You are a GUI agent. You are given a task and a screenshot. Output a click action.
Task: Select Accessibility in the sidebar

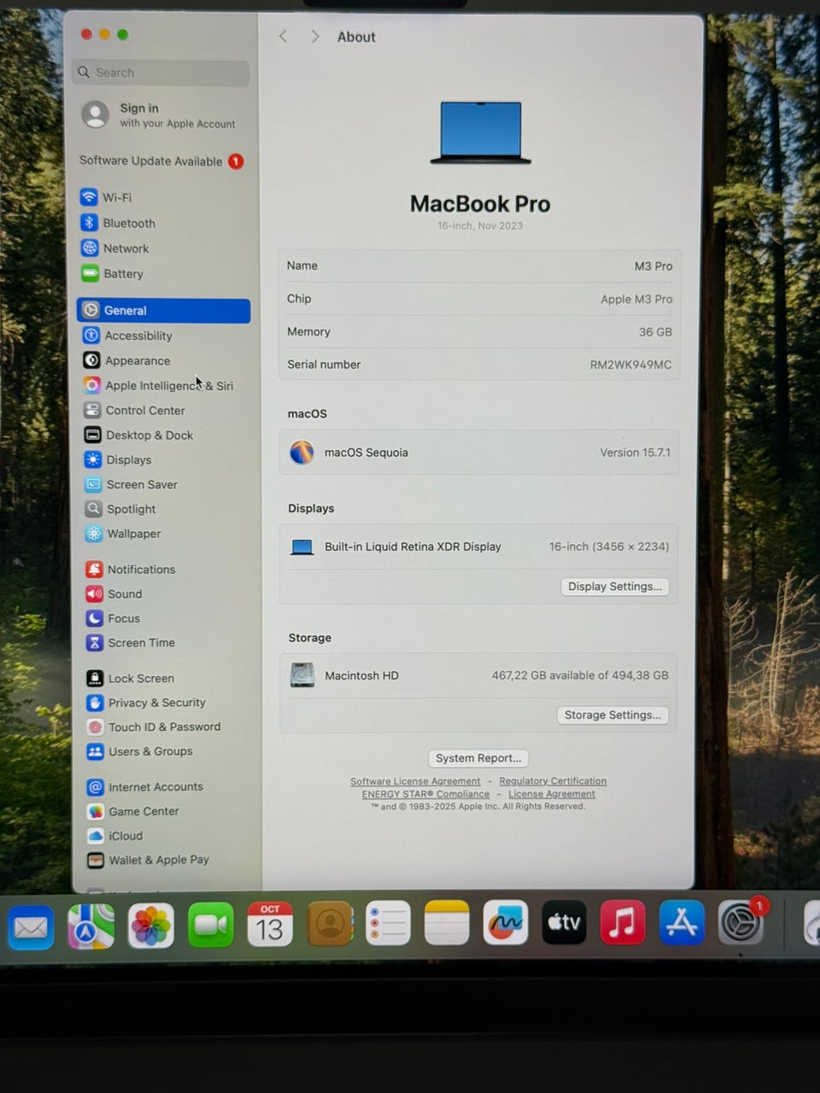[x=128, y=336]
